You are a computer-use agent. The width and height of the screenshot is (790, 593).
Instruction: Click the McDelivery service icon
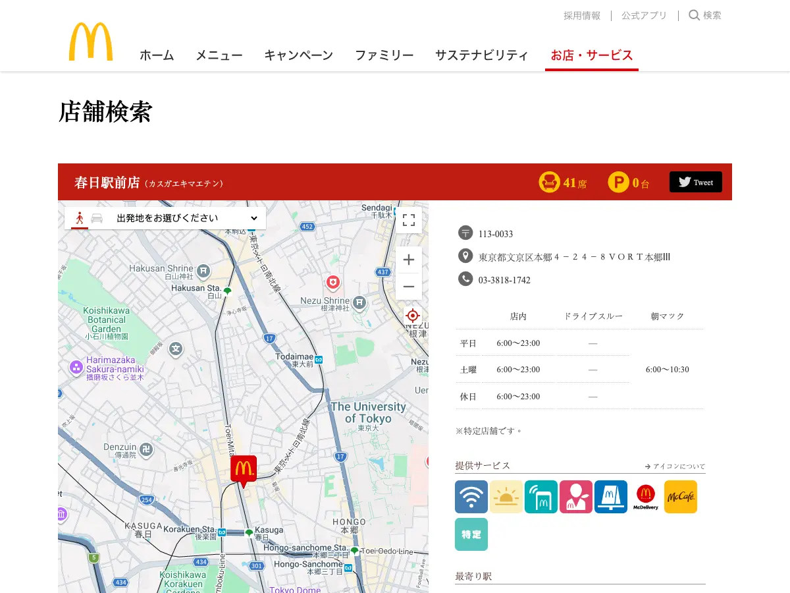pyautogui.click(x=646, y=497)
